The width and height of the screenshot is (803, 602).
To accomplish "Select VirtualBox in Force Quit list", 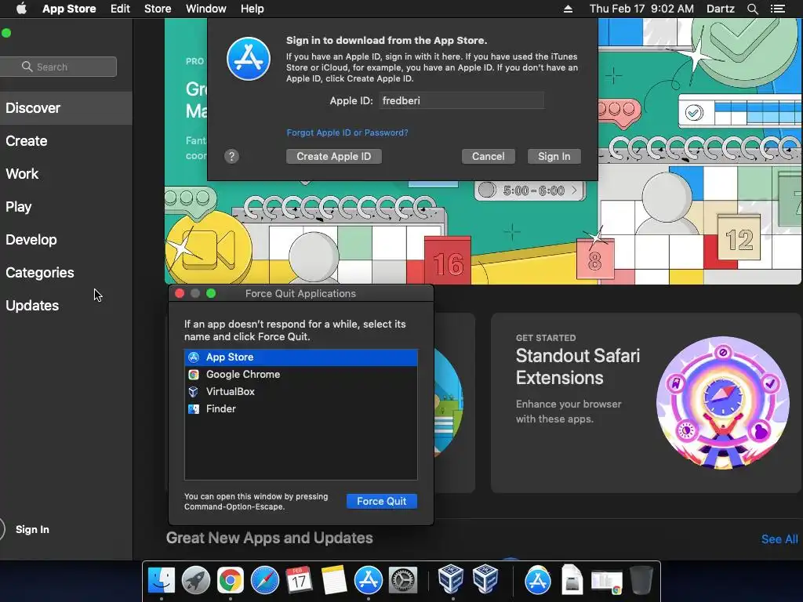I will pyautogui.click(x=300, y=392).
